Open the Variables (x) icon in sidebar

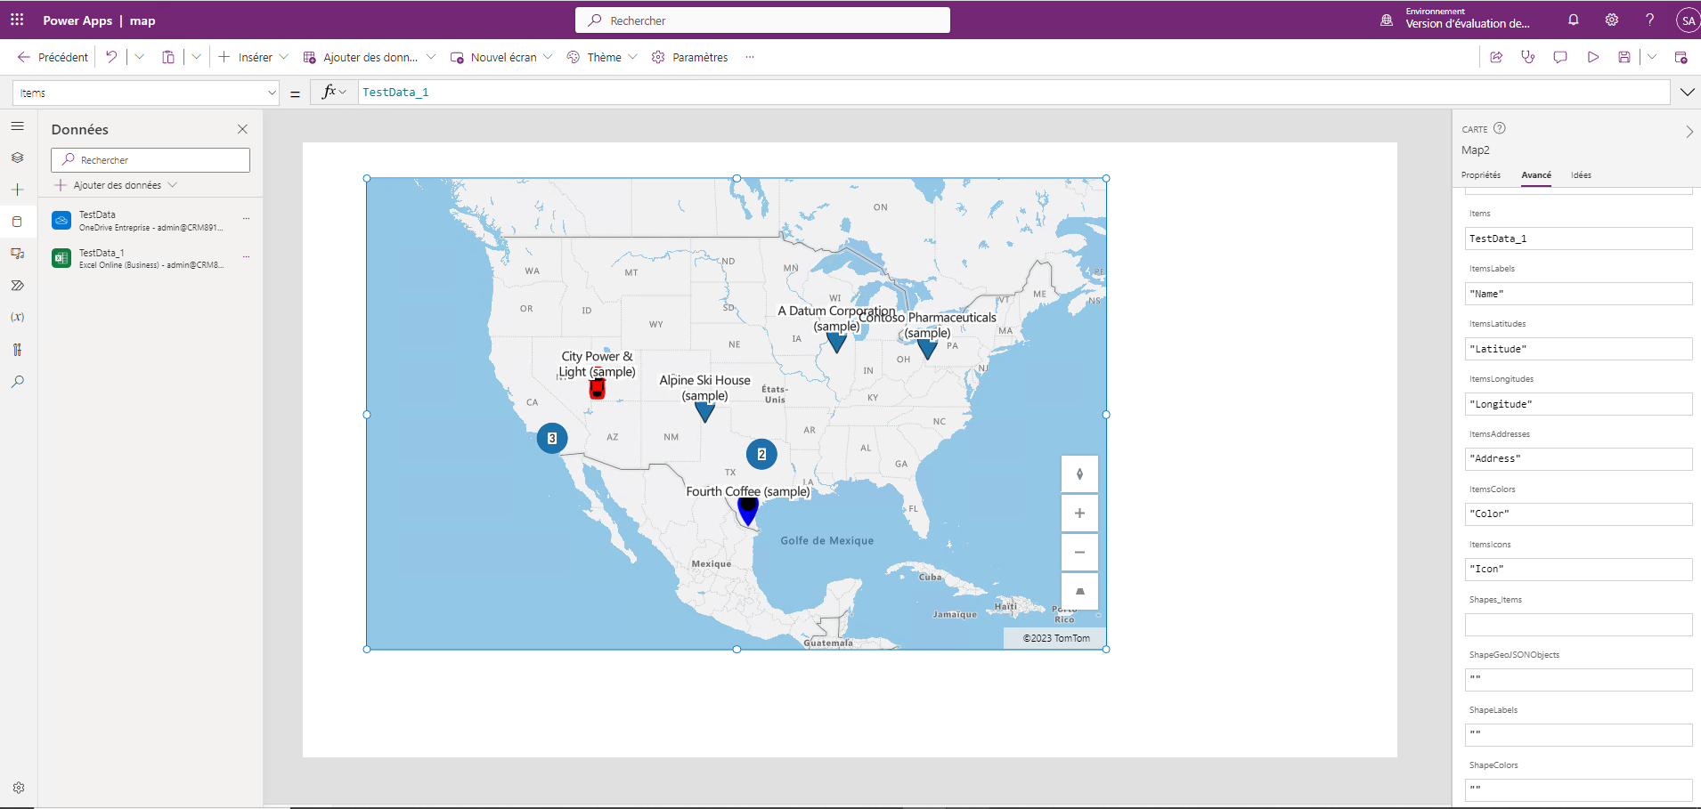[x=17, y=317]
